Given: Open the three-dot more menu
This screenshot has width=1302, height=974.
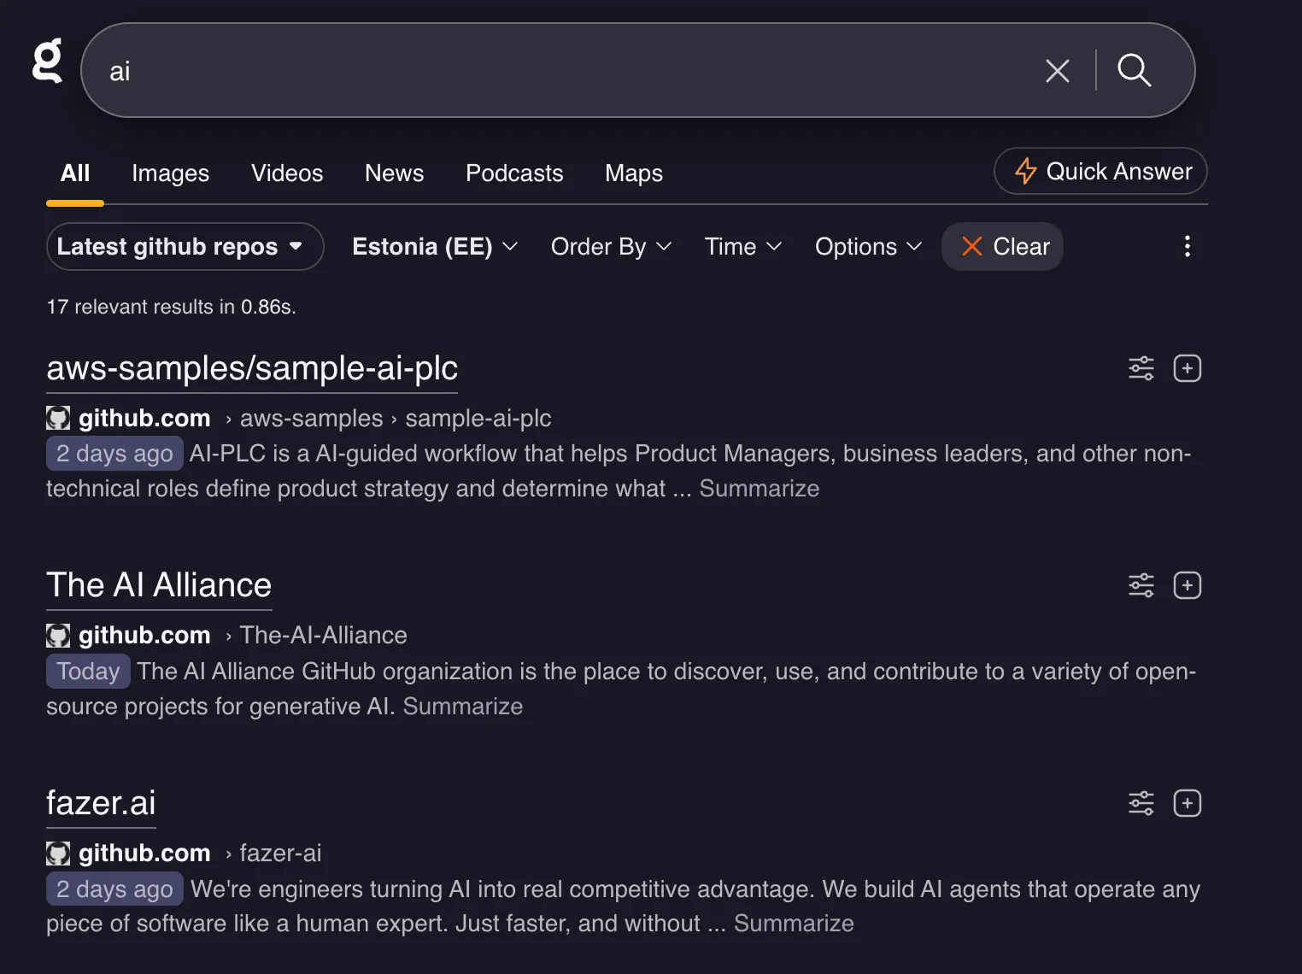Looking at the screenshot, I should 1187,246.
